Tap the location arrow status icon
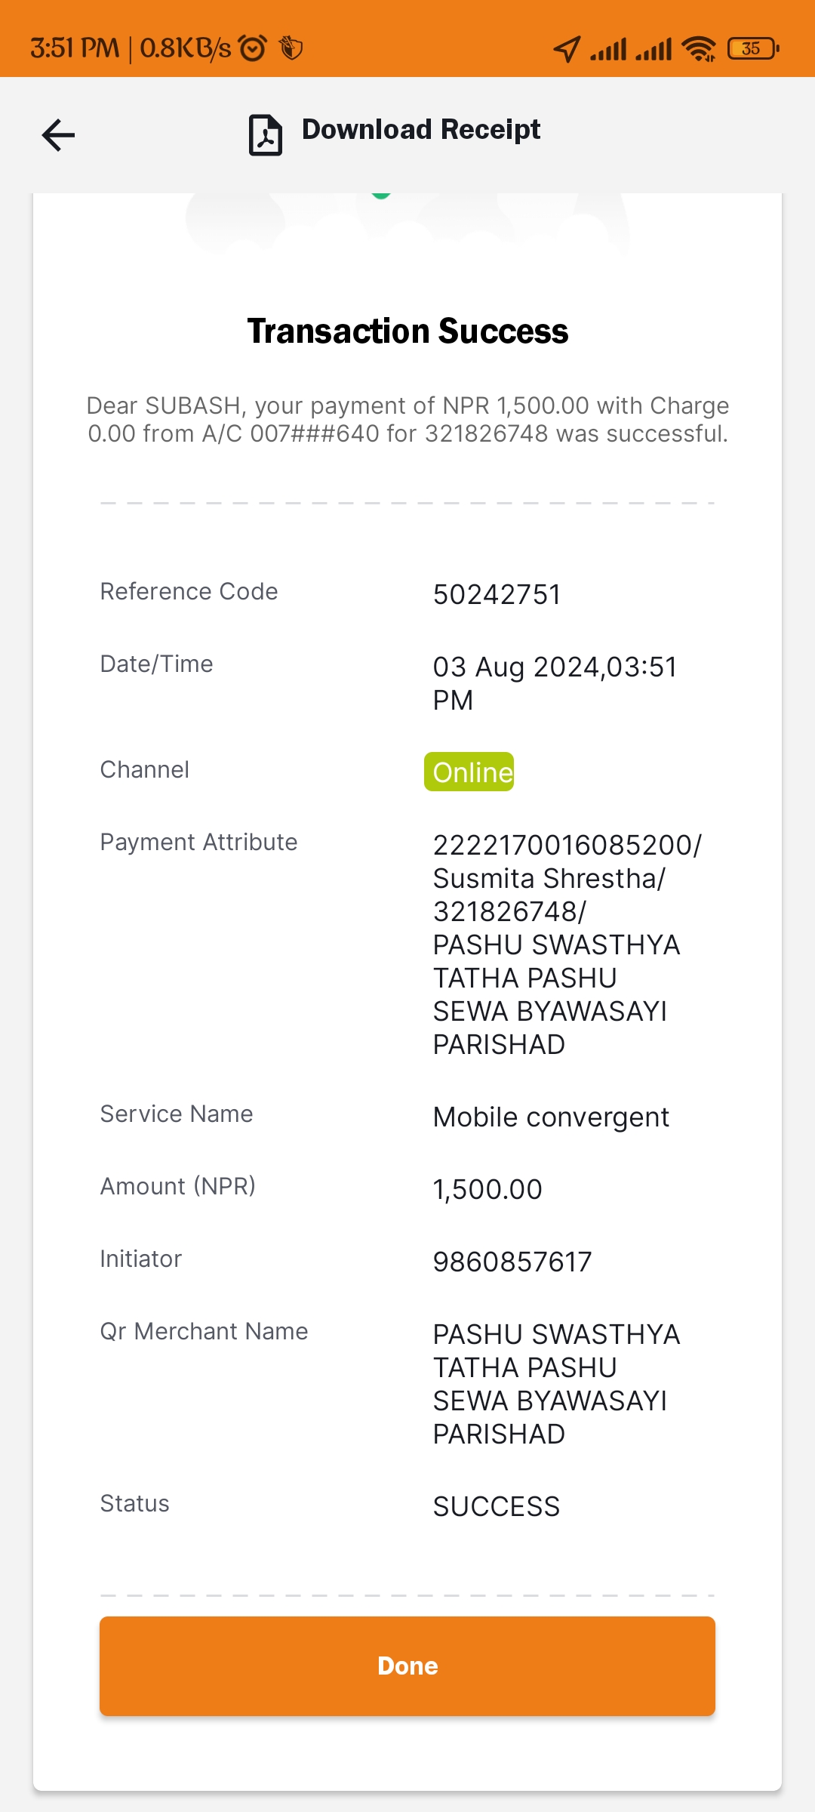Viewport: 815px width, 1812px height. pyautogui.click(x=567, y=49)
